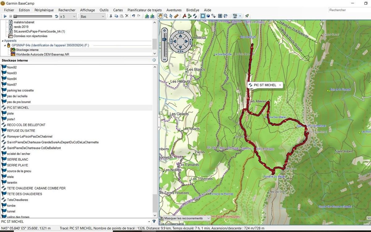Screen dimensions: 371x232
Task: Select parking les croisette waypoint
Action: pyautogui.click(x=20, y=90)
